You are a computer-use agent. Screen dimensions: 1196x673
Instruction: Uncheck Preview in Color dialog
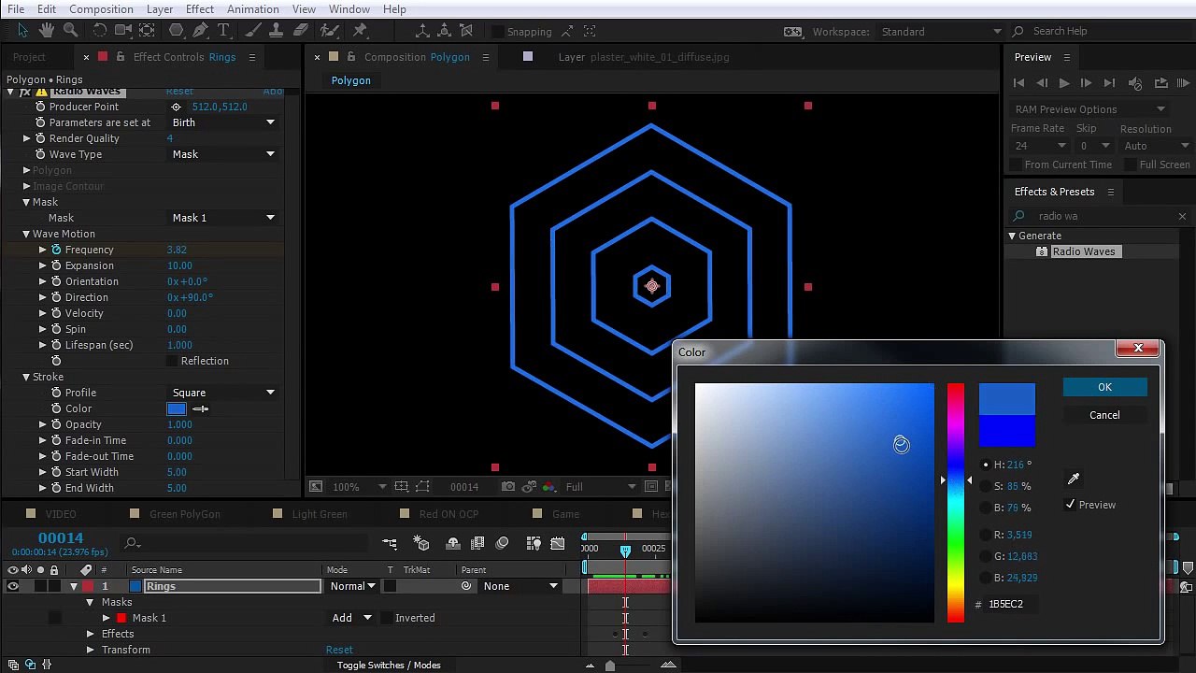coord(1070,505)
